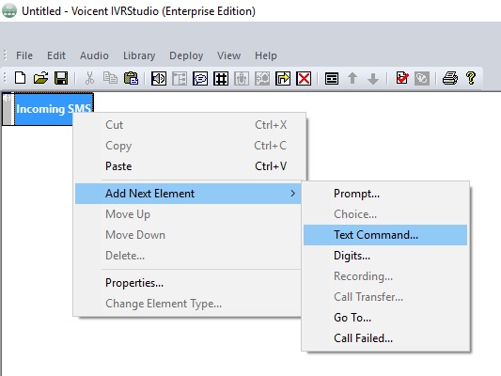The image size is (501, 376).
Task: Click the grayed Call Transfer toolbar icon
Action: 262,78
